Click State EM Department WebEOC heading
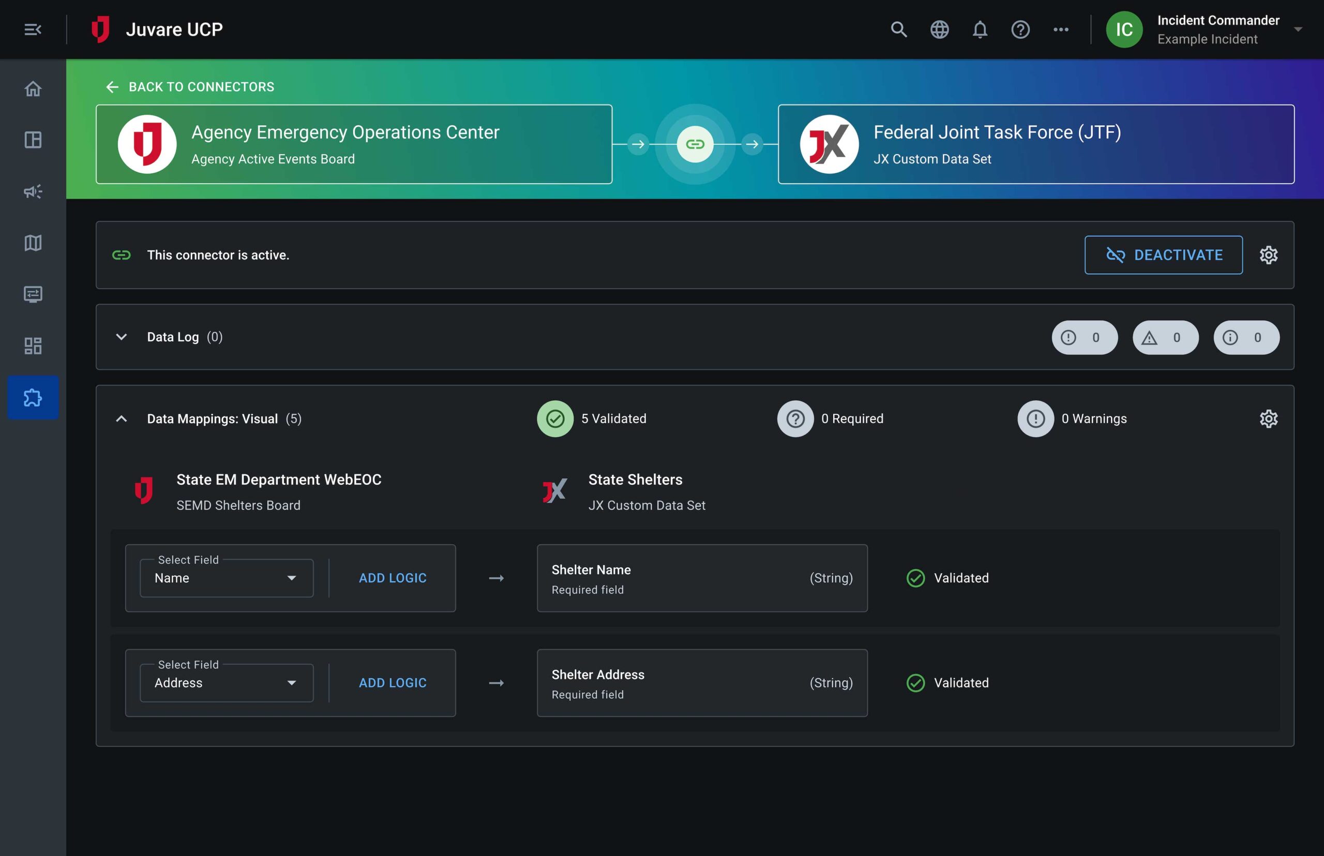 pos(279,479)
